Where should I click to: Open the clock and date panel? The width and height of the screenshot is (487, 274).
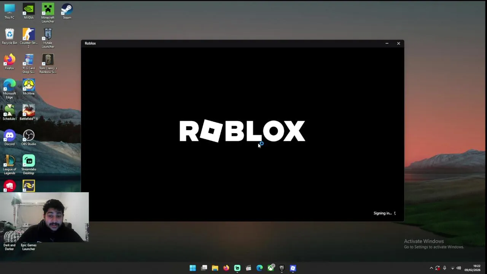[473, 268]
